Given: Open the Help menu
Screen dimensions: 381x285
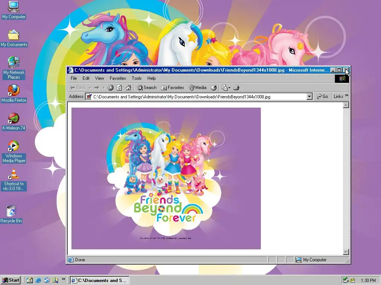Looking at the screenshot, I should (x=151, y=78).
